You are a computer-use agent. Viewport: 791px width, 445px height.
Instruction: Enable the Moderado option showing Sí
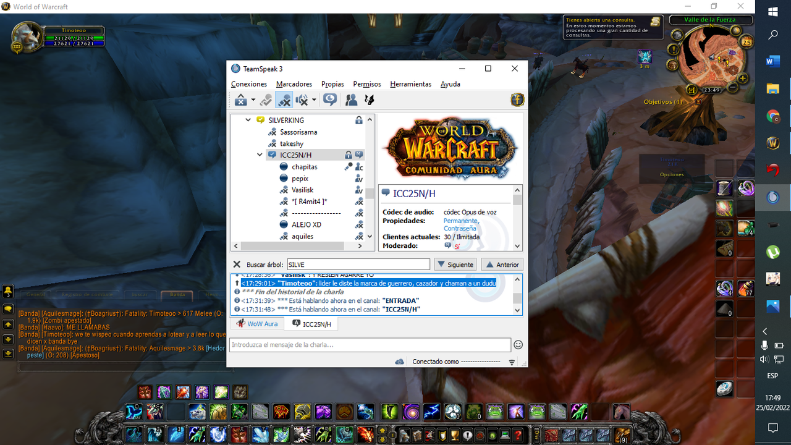(457, 246)
